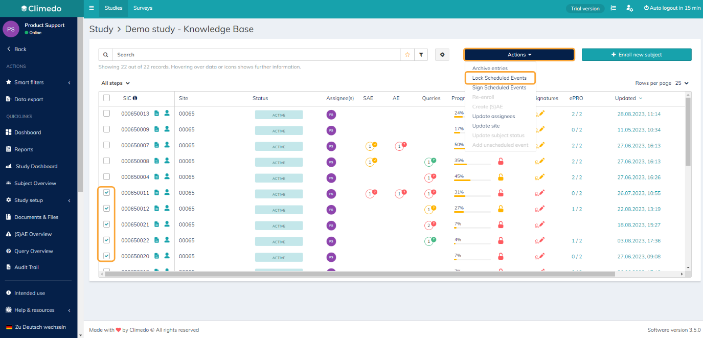Viewport: 703px width, 338px height.
Task: Expand the All steps dropdown
Action: pos(116,83)
